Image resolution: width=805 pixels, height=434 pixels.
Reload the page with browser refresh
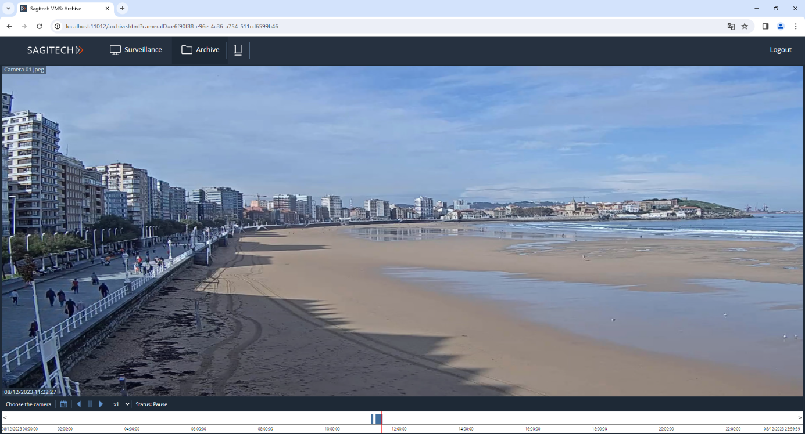40,26
